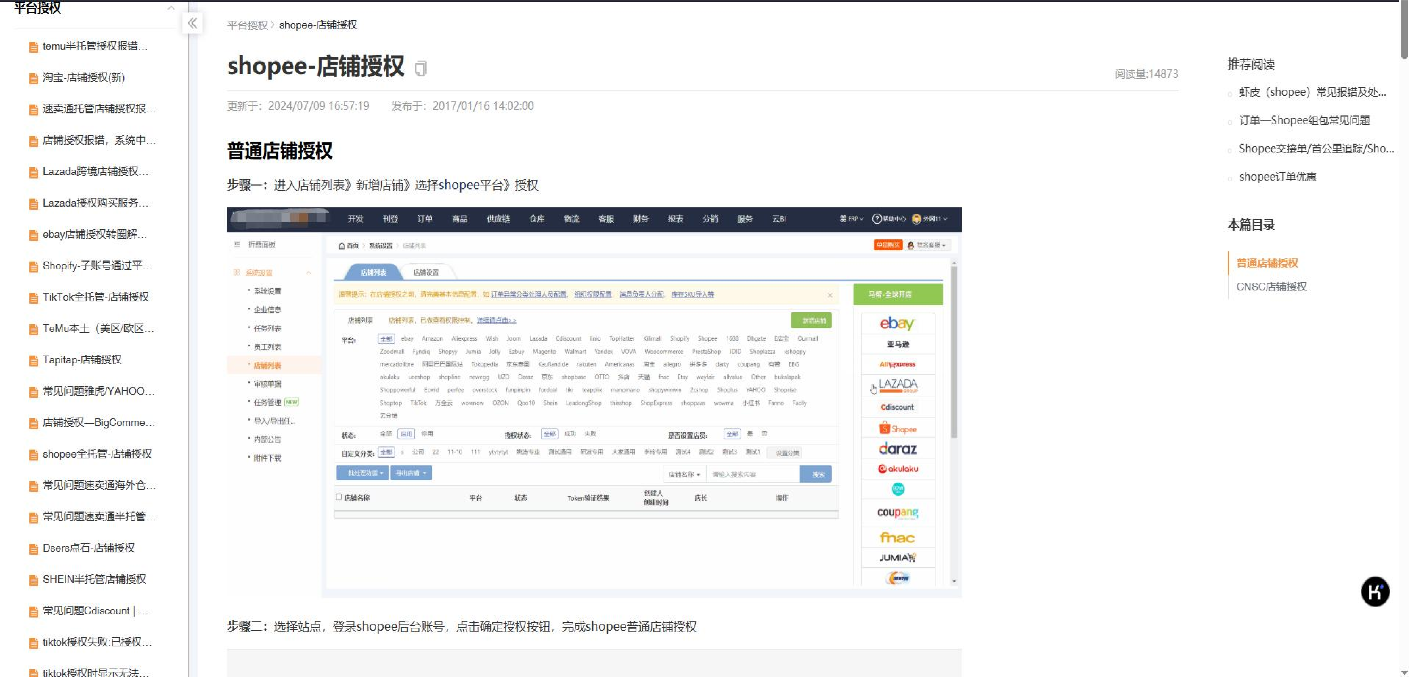The width and height of the screenshot is (1409, 677).
Task: Click the document icon beside Tapitap-店铺授权
Action: coord(33,361)
